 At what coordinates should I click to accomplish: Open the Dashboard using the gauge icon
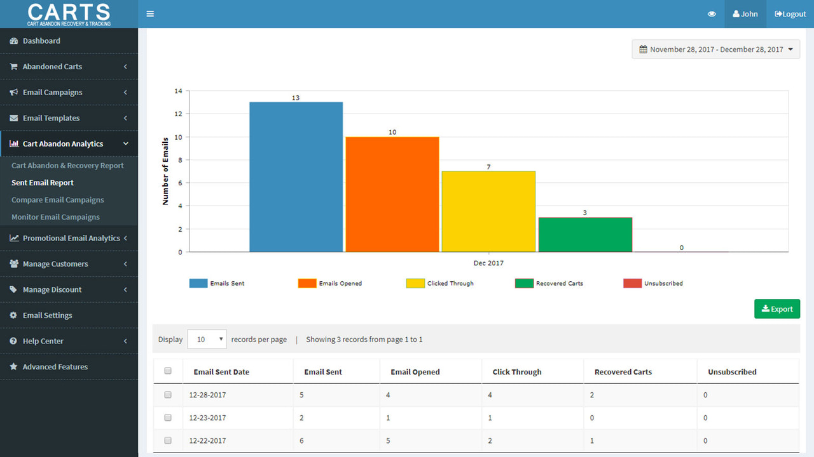coord(13,41)
